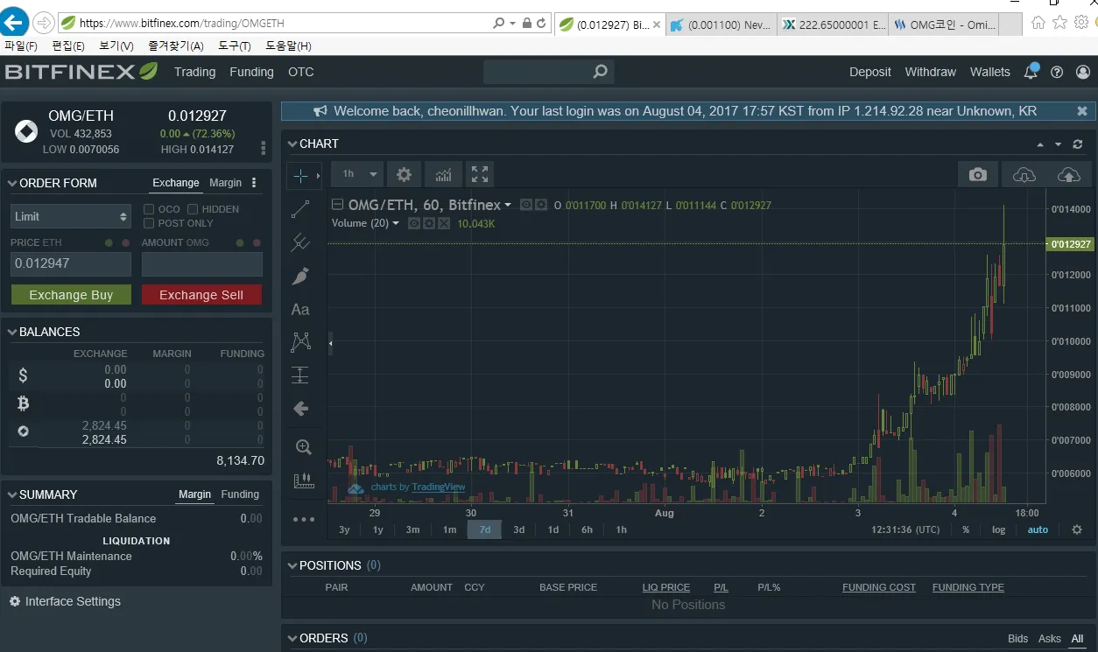Toggle auto scale on chart
1098x652 pixels.
click(x=1038, y=529)
